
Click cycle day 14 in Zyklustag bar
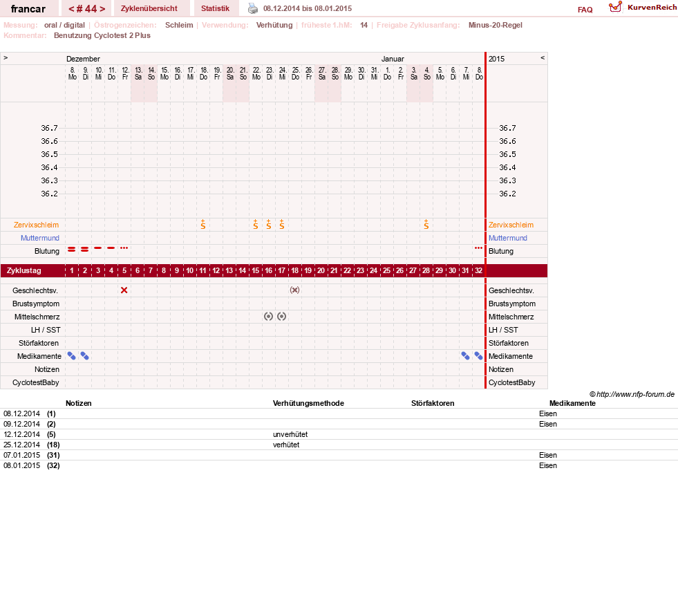242,271
